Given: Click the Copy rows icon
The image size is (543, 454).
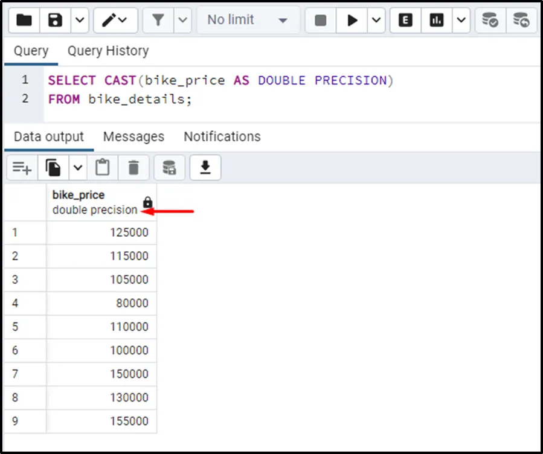Looking at the screenshot, I should pos(54,168).
